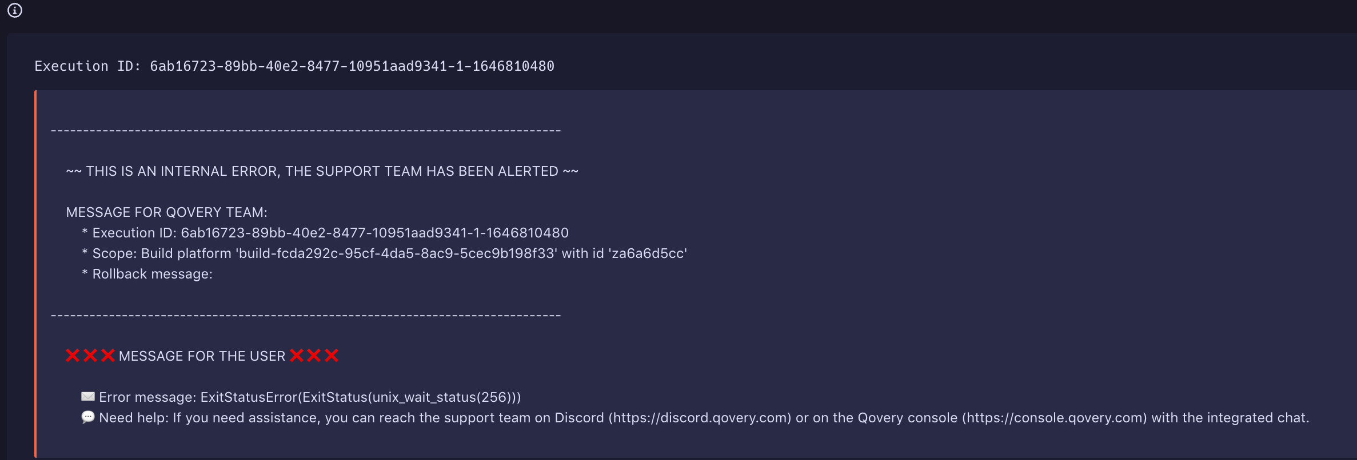Image resolution: width=1357 pixels, height=460 pixels.
Task: Click the Scope: Build platform line
Action: (389, 253)
